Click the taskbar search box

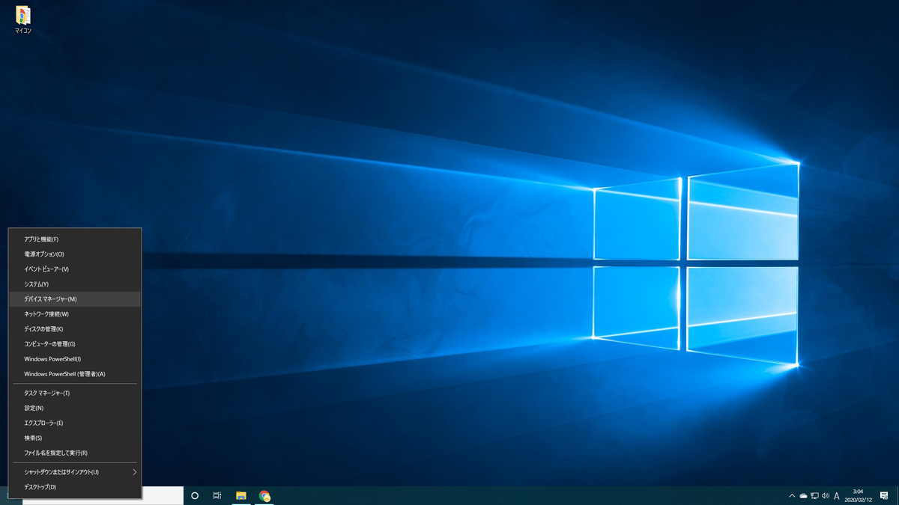pos(162,495)
